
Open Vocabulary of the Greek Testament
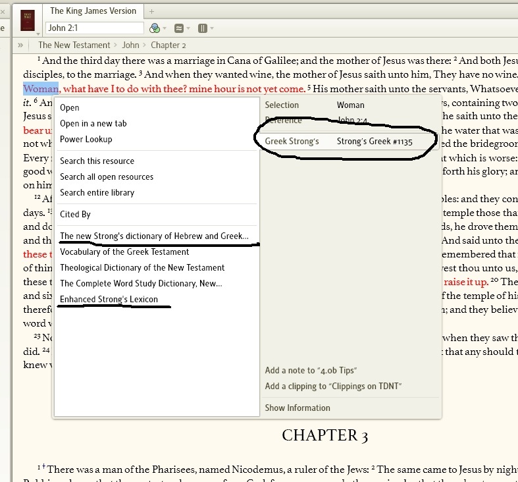pos(124,252)
